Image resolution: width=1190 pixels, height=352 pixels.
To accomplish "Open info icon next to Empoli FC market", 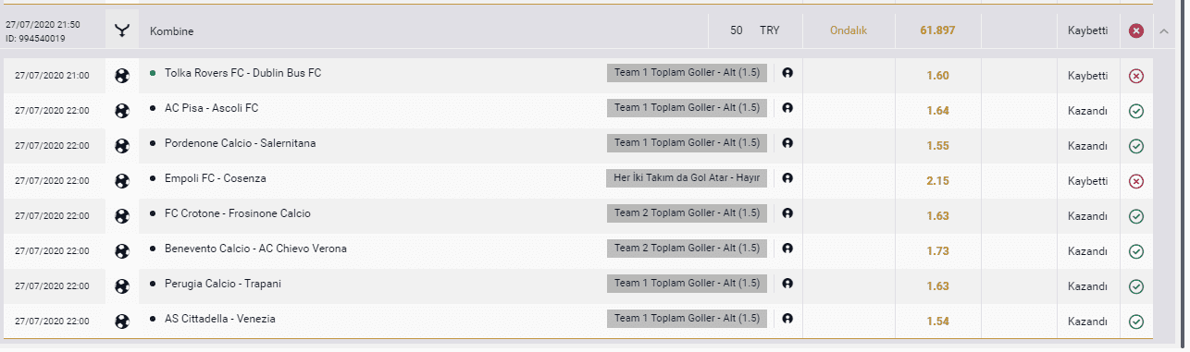I will pos(787,178).
